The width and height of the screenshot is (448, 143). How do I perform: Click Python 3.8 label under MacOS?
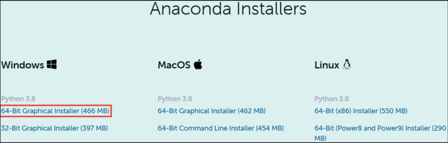point(175,99)
